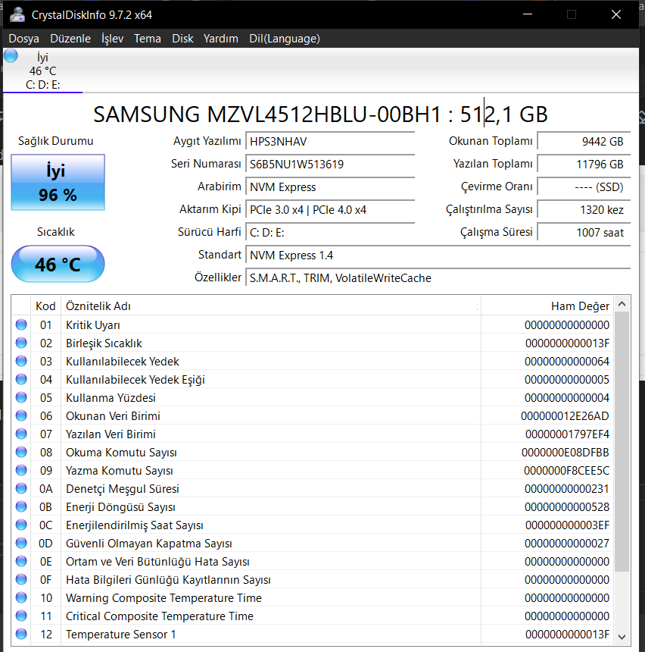
Task: Click the Standart field NVM Express 1.4
Action: point(438,255)
